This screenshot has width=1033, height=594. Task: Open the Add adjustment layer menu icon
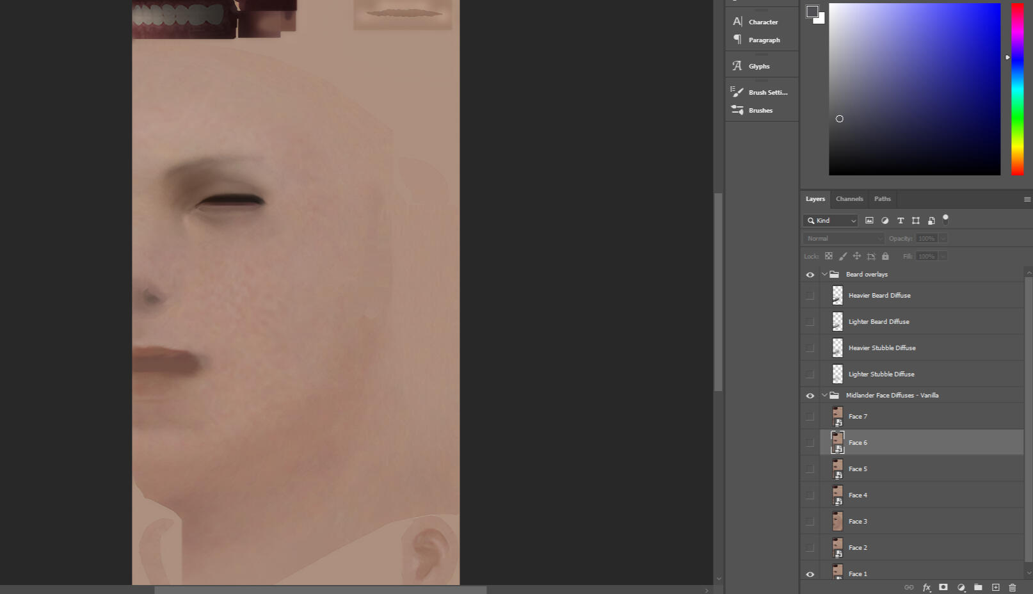click(961, 587)
